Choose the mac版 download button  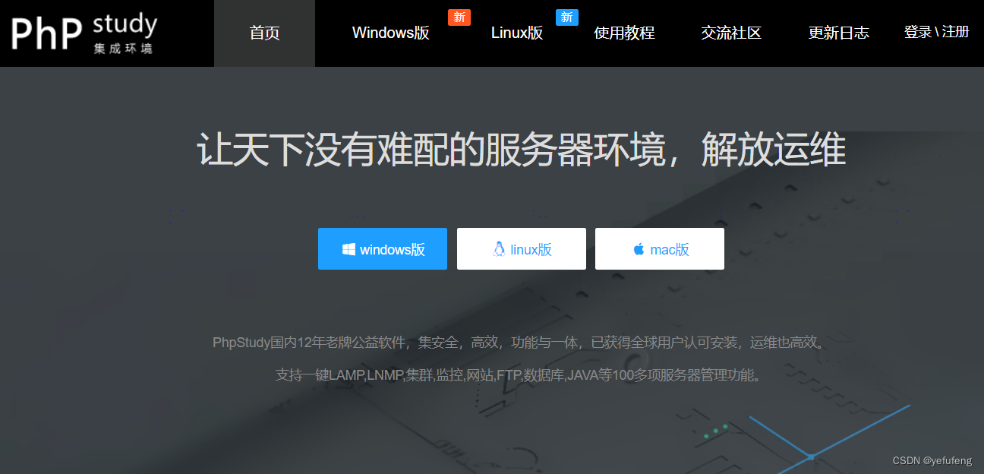[660, 249]
